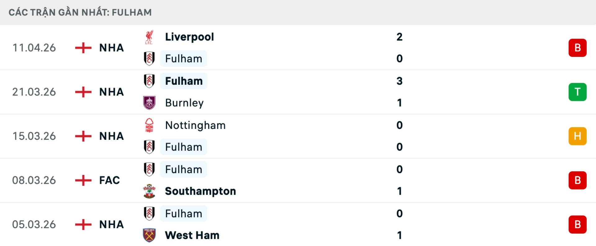Click the green T win badge
The width and height of the screenshot is (596, 246).
[577, 92]
